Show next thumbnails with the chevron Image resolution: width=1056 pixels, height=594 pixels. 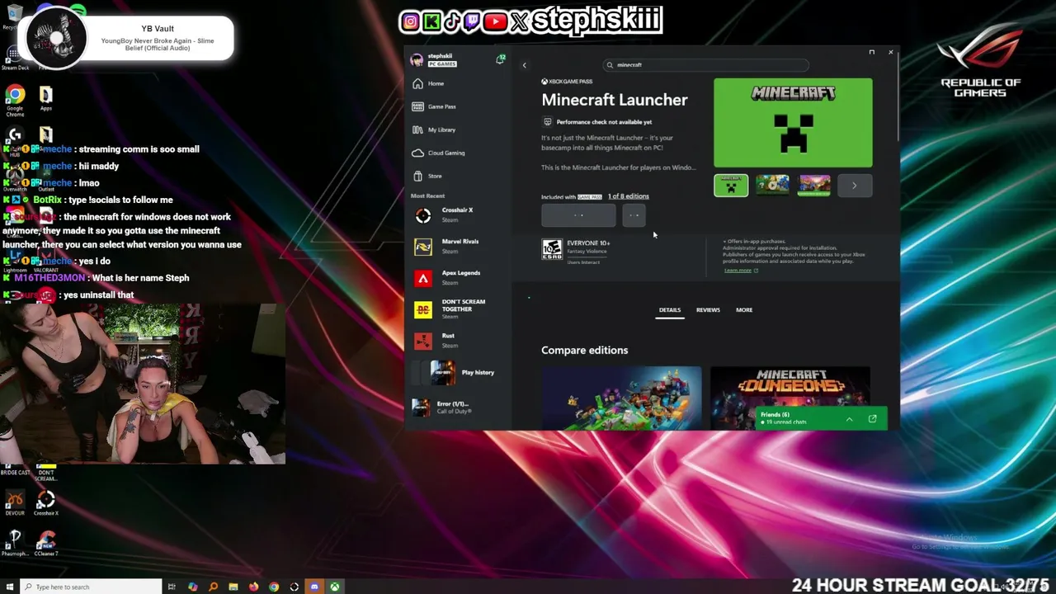point(855,186)
